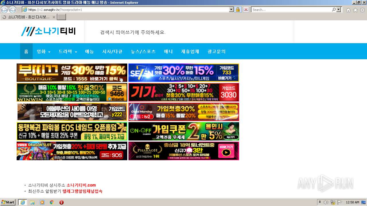Click the 기가 GIGA 3030 banner
Screen dimensions: 367x206
184,92
